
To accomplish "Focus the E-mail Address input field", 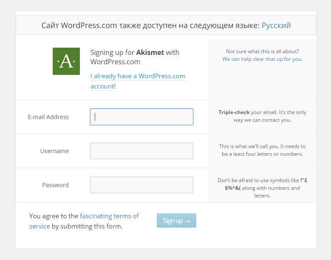I will point(141,117).
